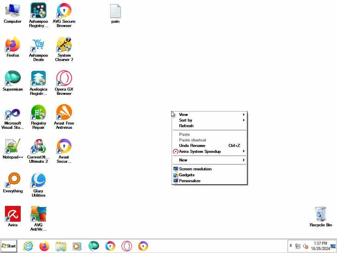Launch Firefox from the taskbar

point(44,246)
